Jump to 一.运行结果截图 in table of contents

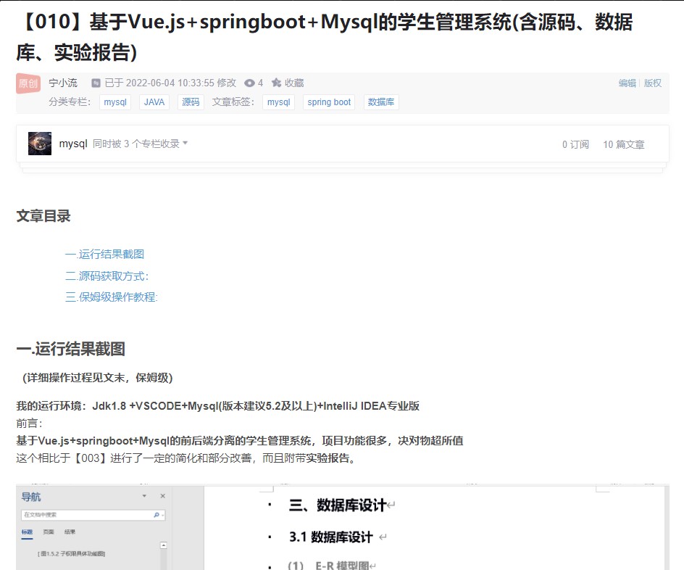tap(104, 254)
